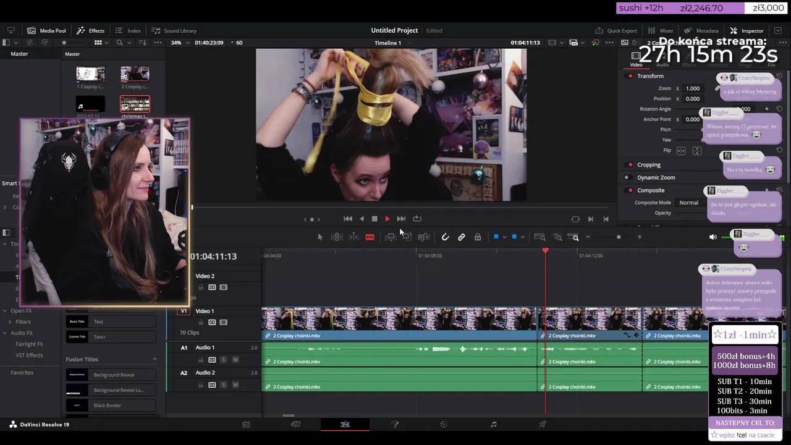Go to next edit in viewer
This screenshot has height=445, width=791.
[x=590, y=219]
